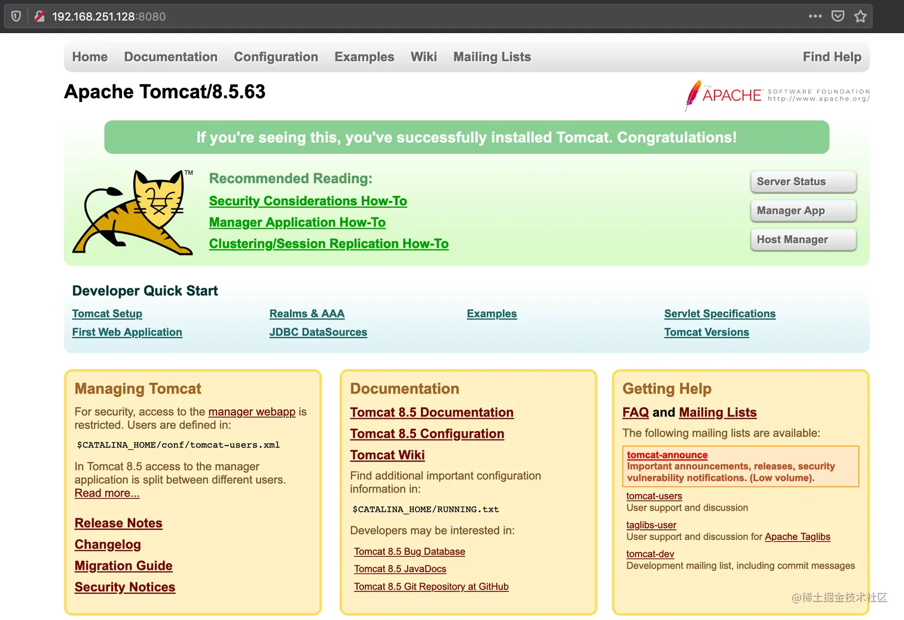Open Tomcat 8.5 Bug Database link
904x620 pixels.
pos(410,552)
